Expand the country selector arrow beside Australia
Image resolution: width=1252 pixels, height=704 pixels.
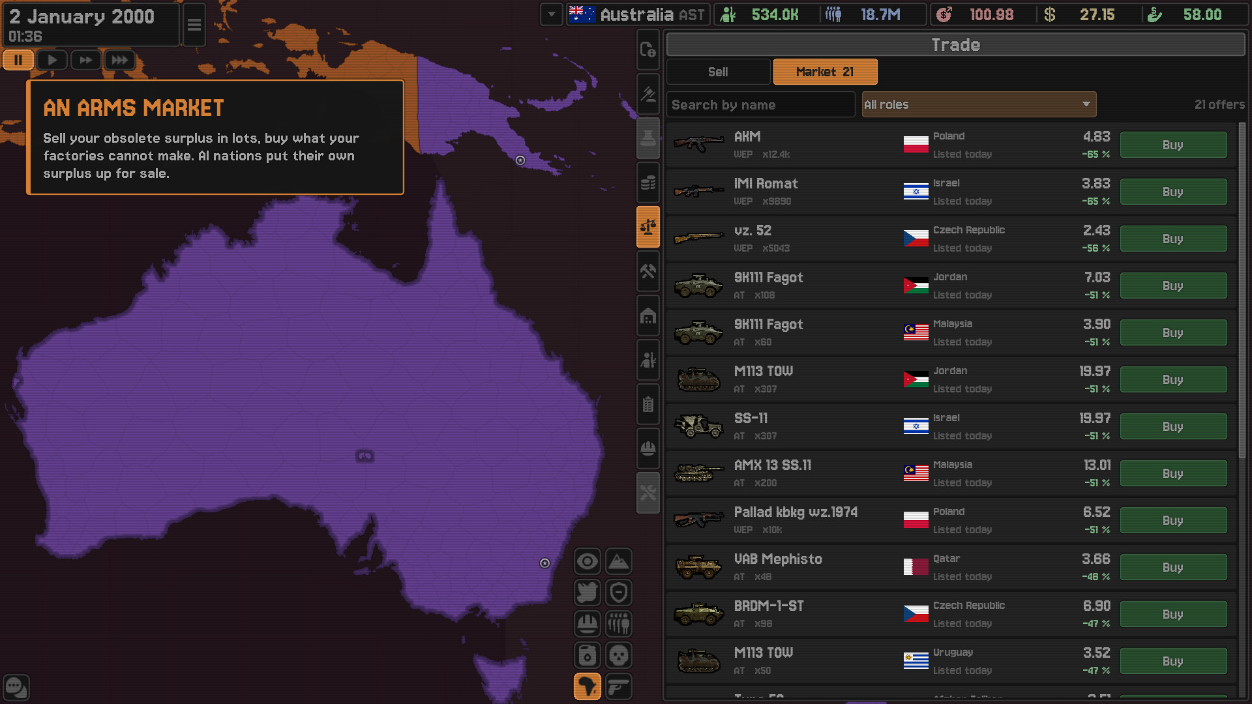pyautogui.click(x=552, y=14)
